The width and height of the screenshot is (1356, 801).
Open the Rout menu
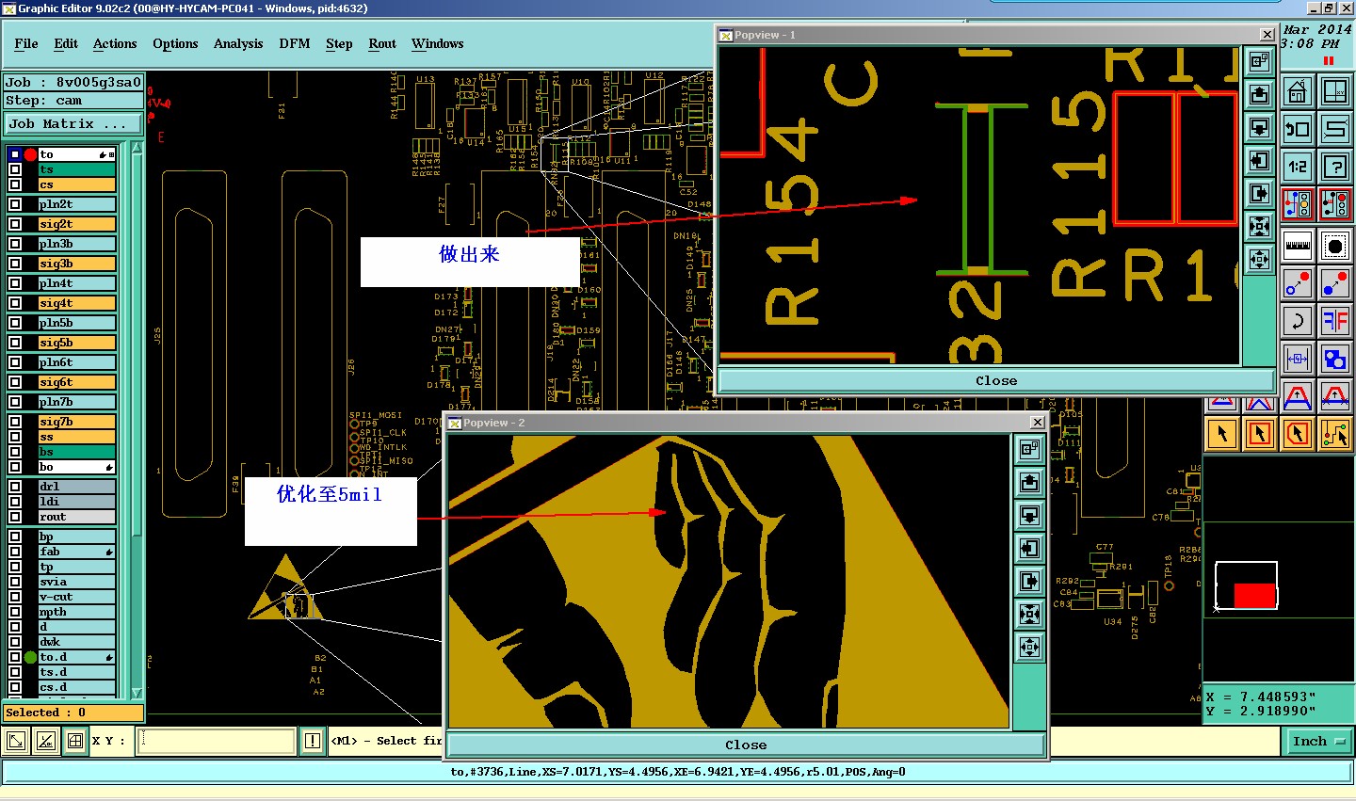[x=382, y=43]
